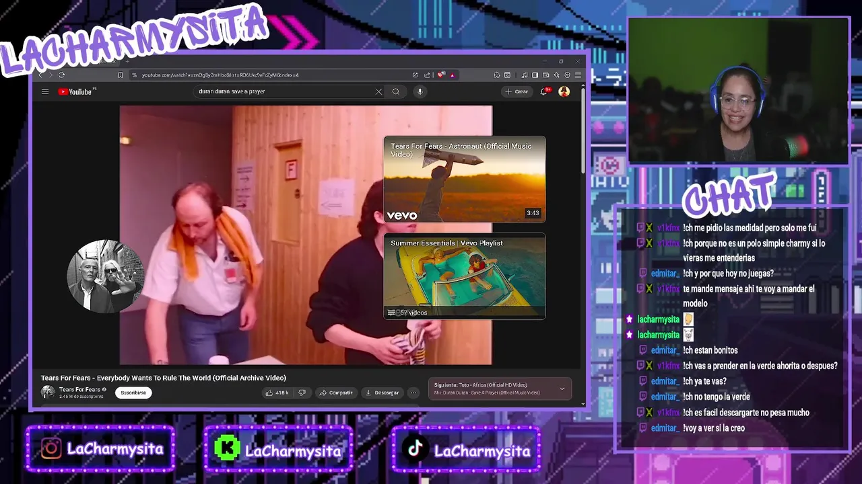
Task: Open YouTube notifications bell
Action: click(544, 91)
